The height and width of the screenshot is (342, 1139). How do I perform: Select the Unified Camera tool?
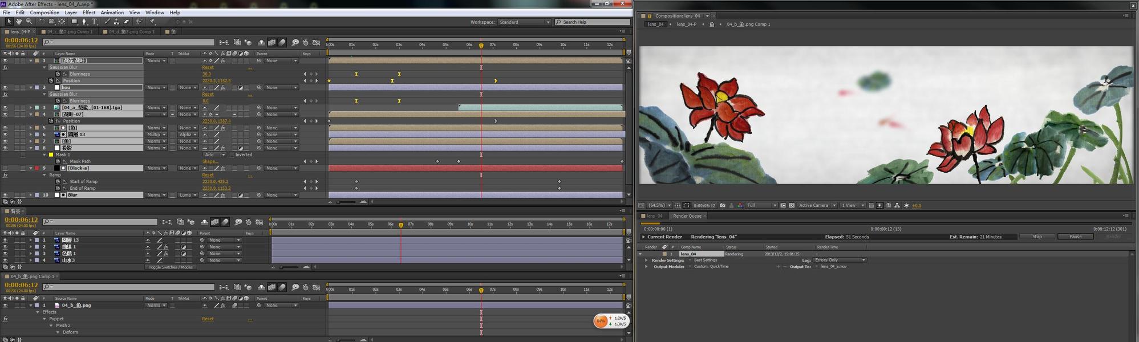52,22
